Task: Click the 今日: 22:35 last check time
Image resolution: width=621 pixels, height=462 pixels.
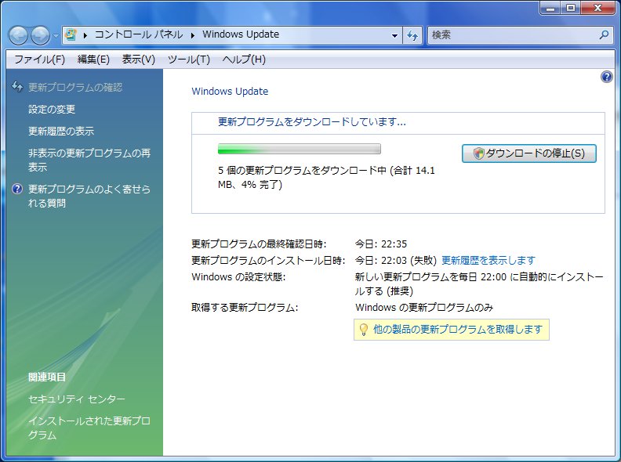Action: (x=380, y=244)
